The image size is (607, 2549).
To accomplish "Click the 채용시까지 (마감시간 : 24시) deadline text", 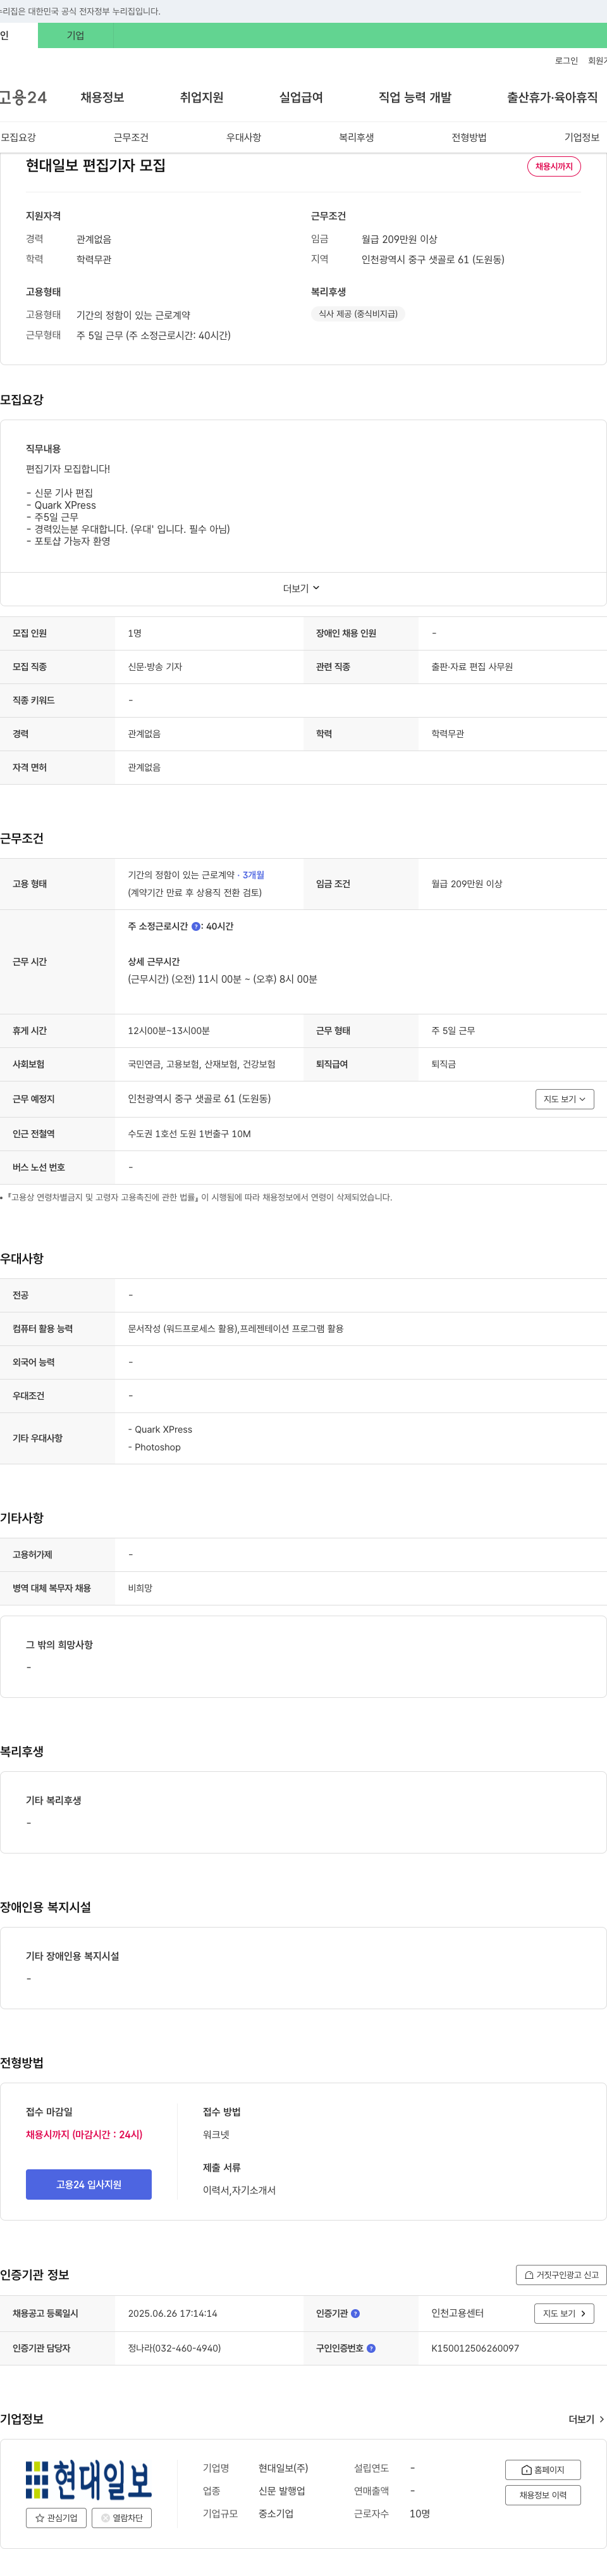I will [x=84, y=2135].
